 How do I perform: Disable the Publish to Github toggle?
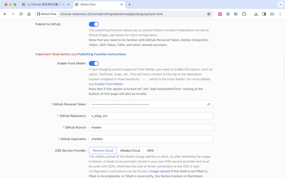pos(94,24)
